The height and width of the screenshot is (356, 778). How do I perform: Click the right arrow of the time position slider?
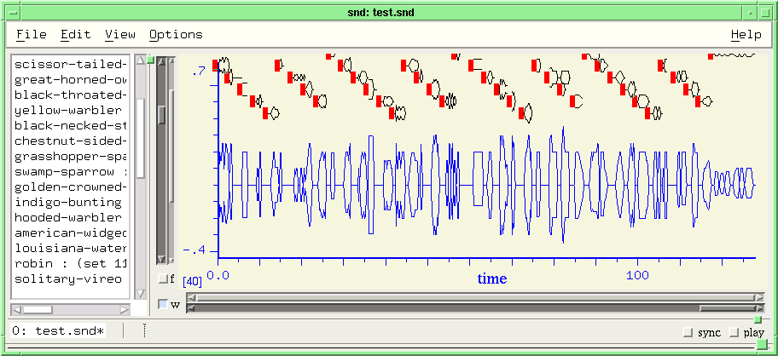tap(759, 297)
